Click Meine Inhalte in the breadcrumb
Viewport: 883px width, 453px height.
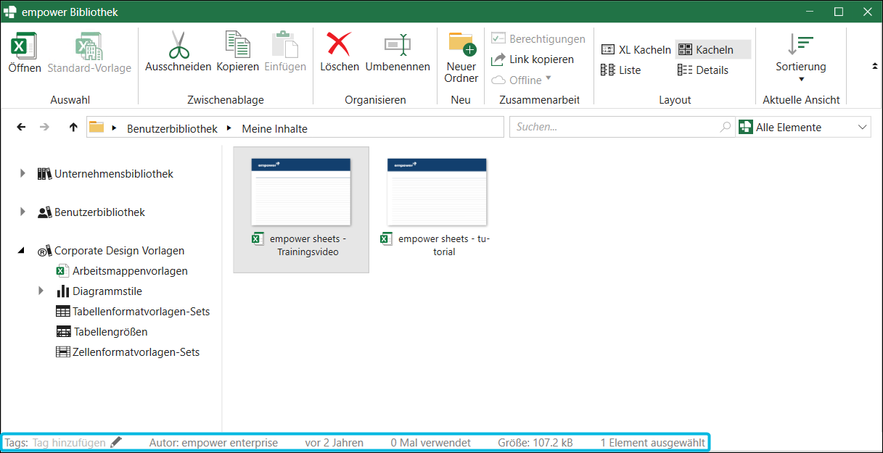pos(274,128)
